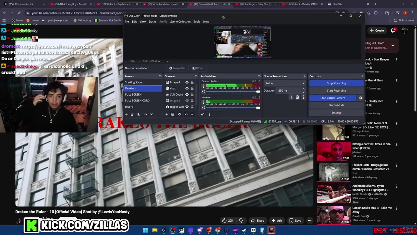The image size is (417, 235).
Task: Expand YouTube playlist panel chevron
Action: point(393,45)
